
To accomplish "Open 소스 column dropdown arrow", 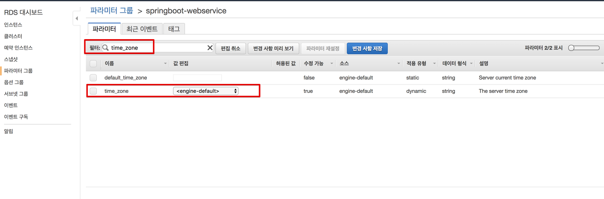I will tap(399, 63).
